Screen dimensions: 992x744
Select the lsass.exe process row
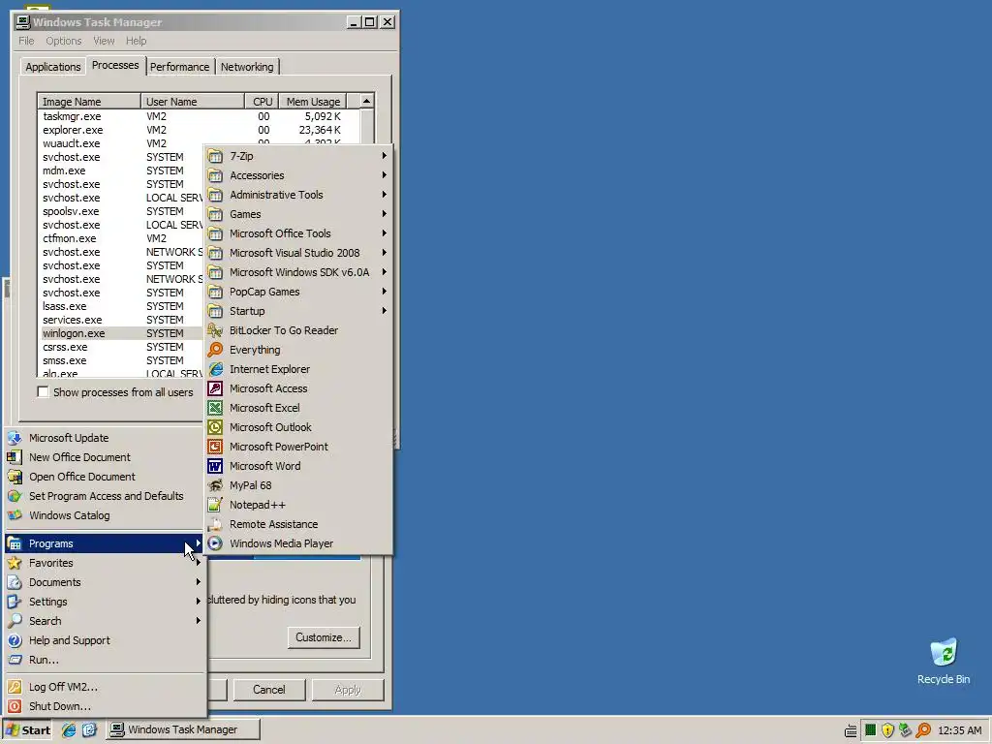pyautogui.click(x=122, y=306)
